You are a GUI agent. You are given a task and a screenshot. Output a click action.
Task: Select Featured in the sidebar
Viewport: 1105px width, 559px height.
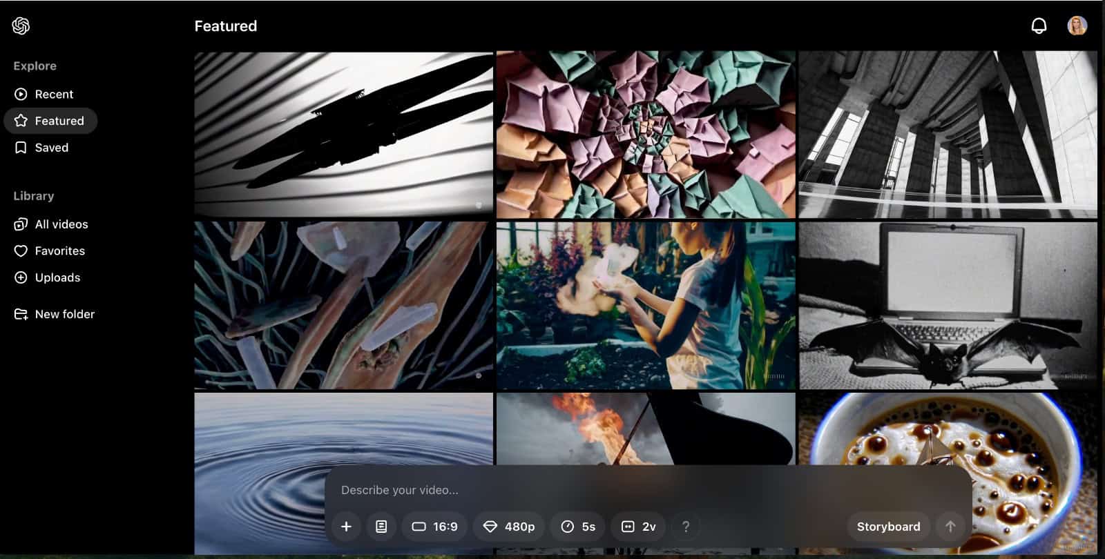tap(50, 121)
